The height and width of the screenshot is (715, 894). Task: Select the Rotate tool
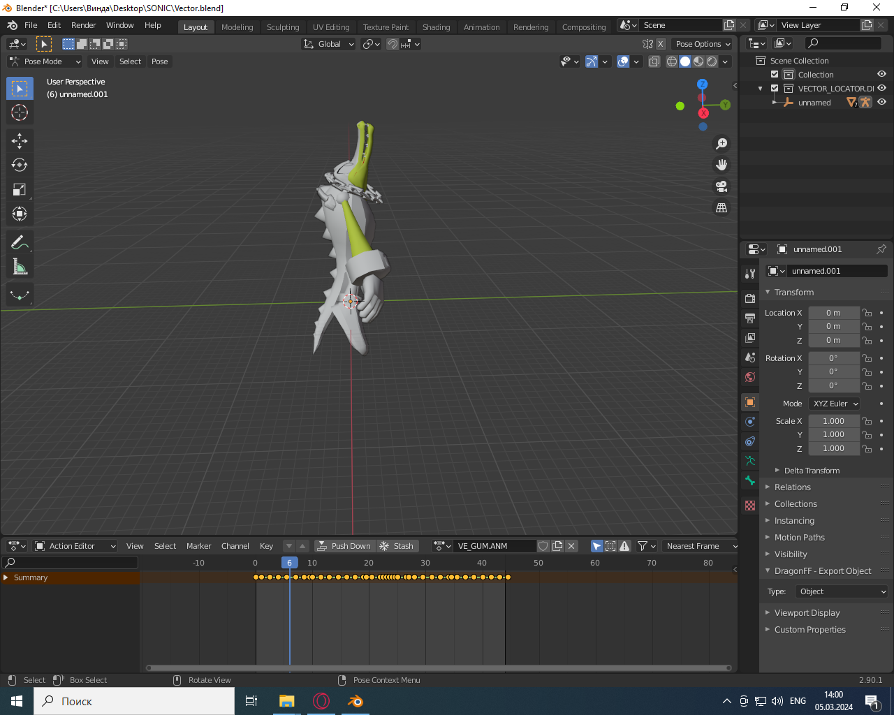point(20,165)
